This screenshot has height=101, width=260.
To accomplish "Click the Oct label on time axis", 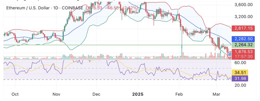I will (15, 94).
